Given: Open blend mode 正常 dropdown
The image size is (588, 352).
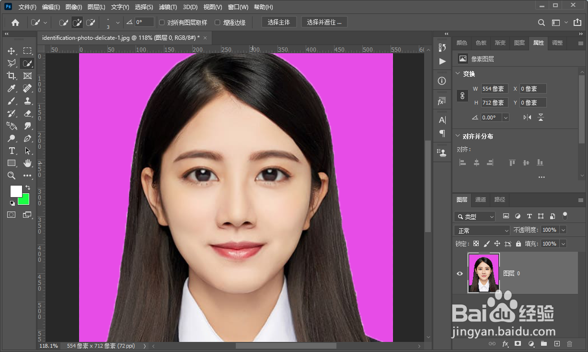Looking at the screenshot, I should [x=482, y=231].
